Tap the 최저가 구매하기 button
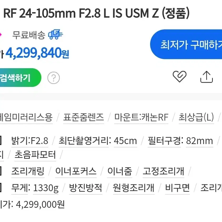The image size is (222, 222). 186,44
